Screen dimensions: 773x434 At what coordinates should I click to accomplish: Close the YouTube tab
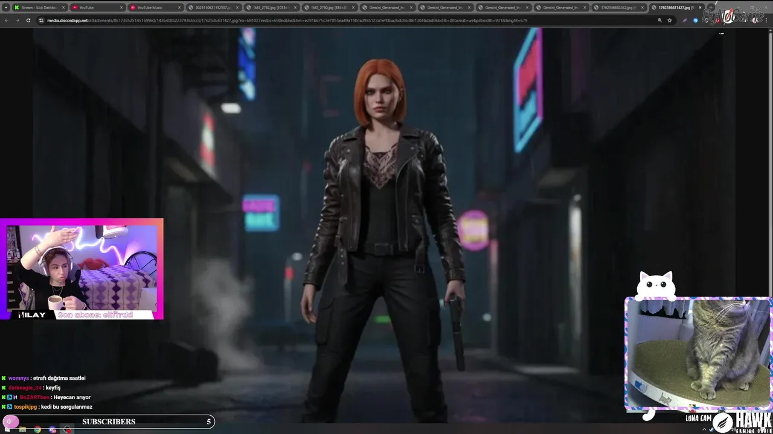(121, 8)
